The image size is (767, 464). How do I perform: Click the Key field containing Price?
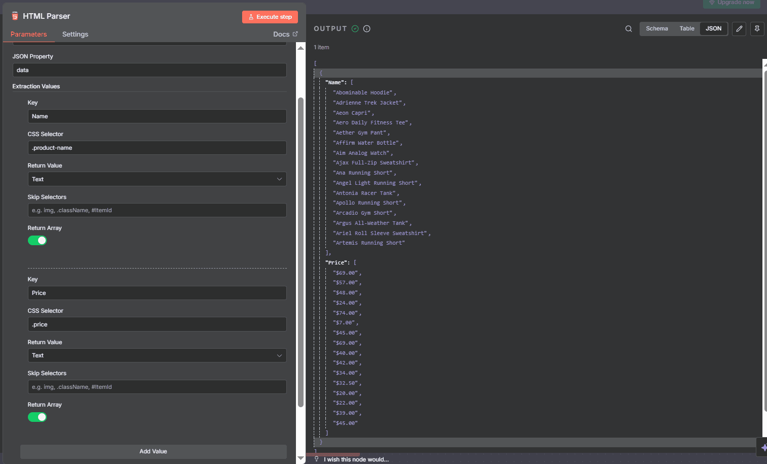tap(157, 293)
